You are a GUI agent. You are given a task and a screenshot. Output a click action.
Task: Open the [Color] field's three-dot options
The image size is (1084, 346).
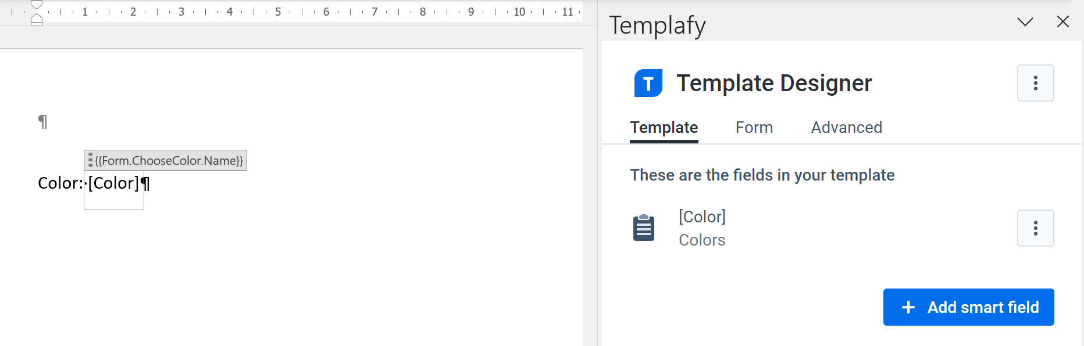pos(1035,228)
